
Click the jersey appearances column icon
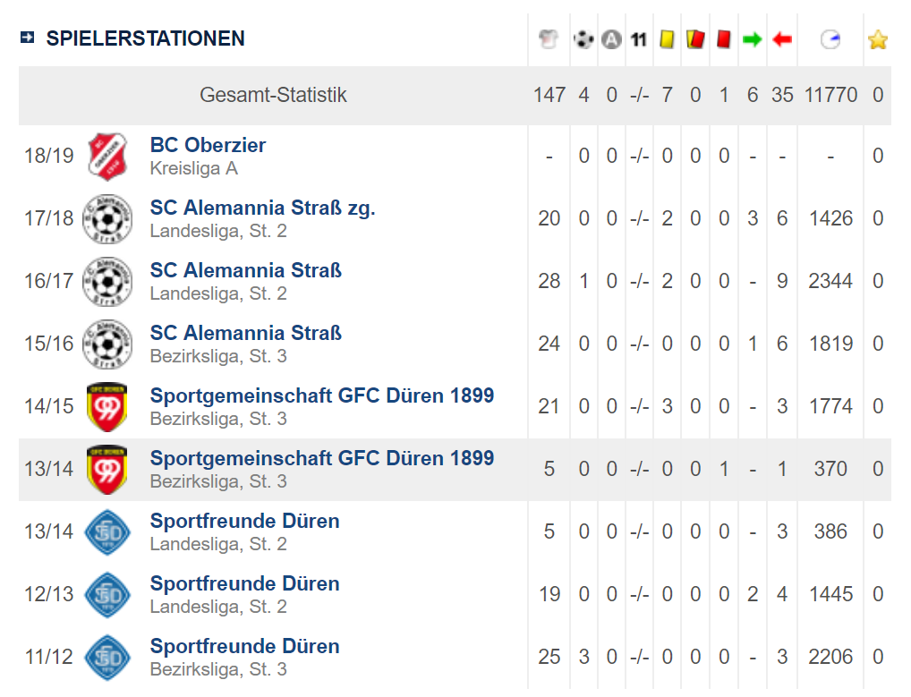click(x=549, y=39)
